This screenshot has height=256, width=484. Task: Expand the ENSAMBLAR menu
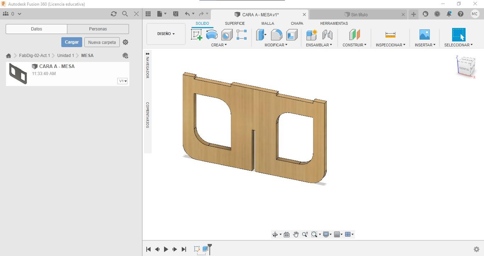coord(319,45)
